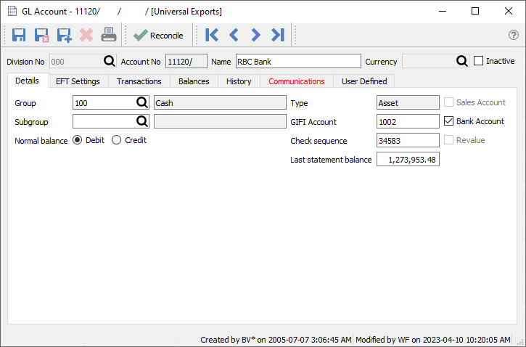Screen dimensions: 526x347
Task: Click the Name field RBC Bank
Action: pos(298,62)
